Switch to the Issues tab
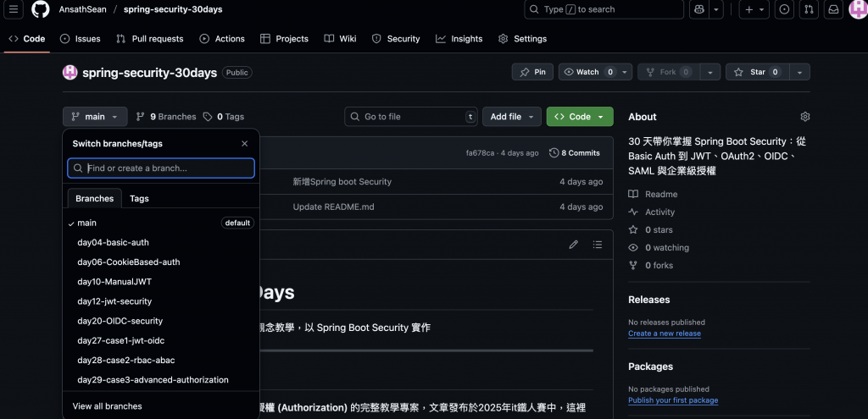The height and width of the screenshot is (419, 868). point(81,39)
